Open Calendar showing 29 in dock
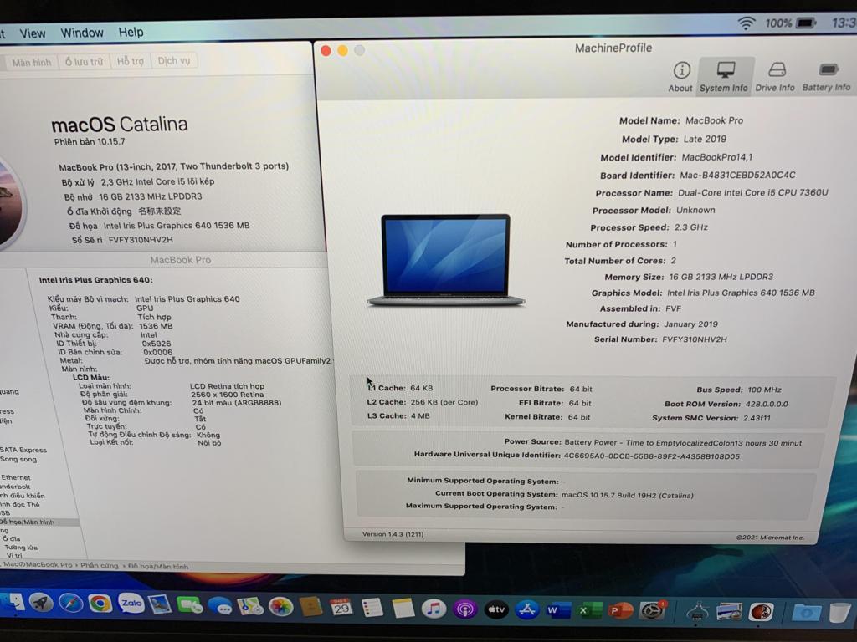Image resolution: width=857 pixels, height=642 pixels. coord(341,607)
